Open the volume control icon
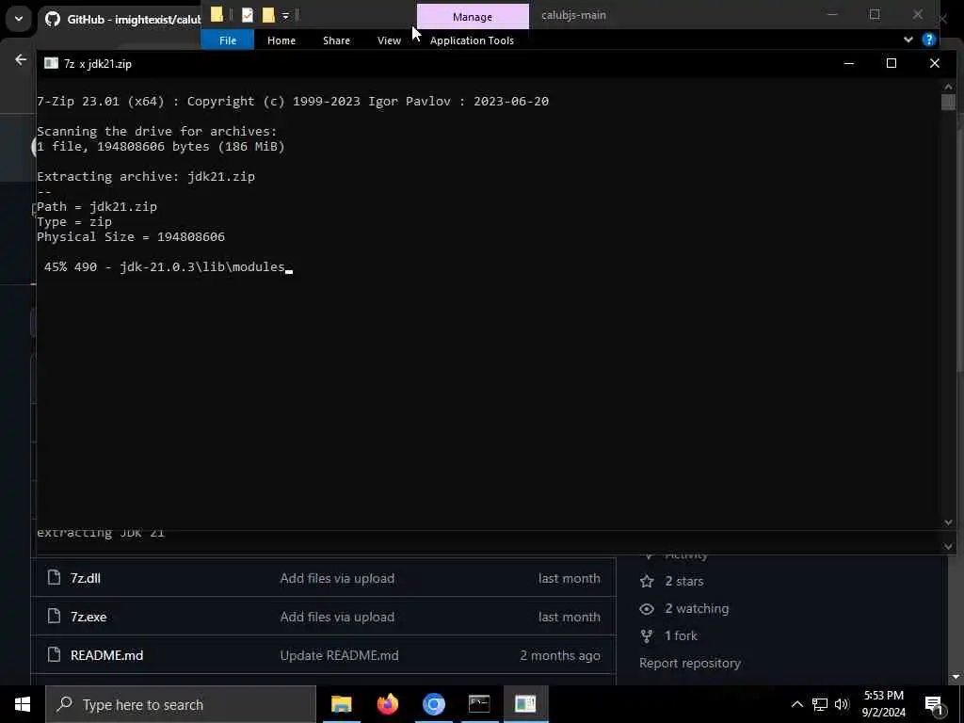964x723 pixels. (x=842, y=704)
